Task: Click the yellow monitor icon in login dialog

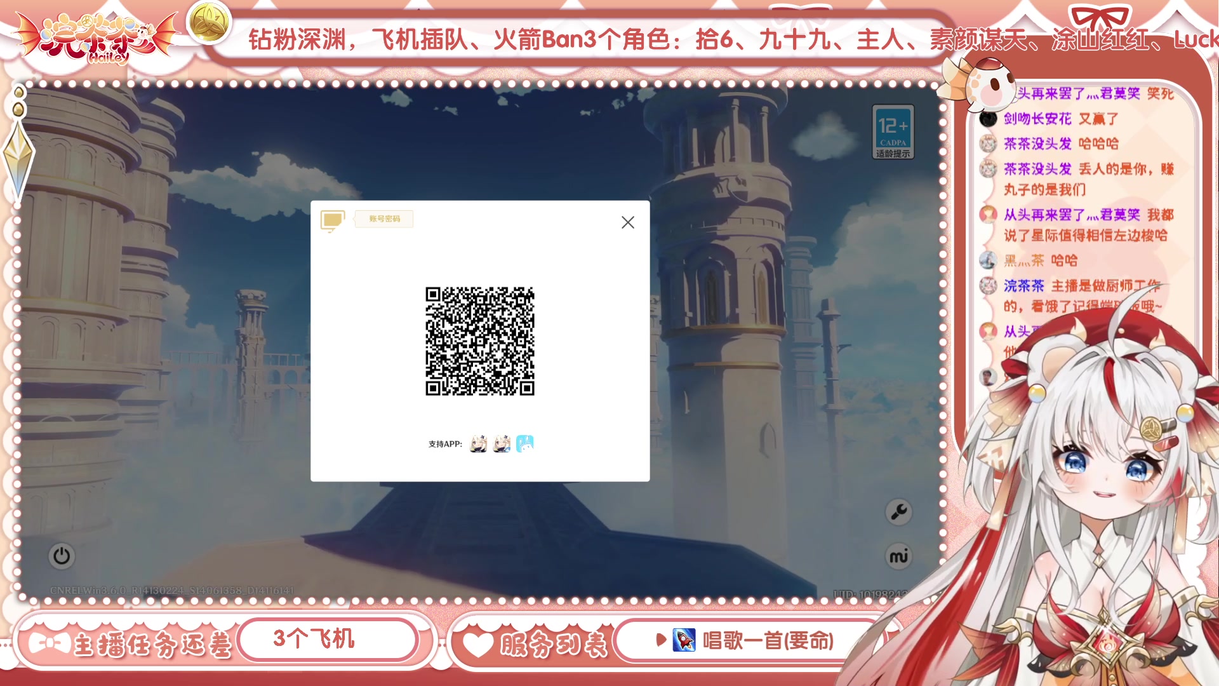Action: [x=333, y=220]
